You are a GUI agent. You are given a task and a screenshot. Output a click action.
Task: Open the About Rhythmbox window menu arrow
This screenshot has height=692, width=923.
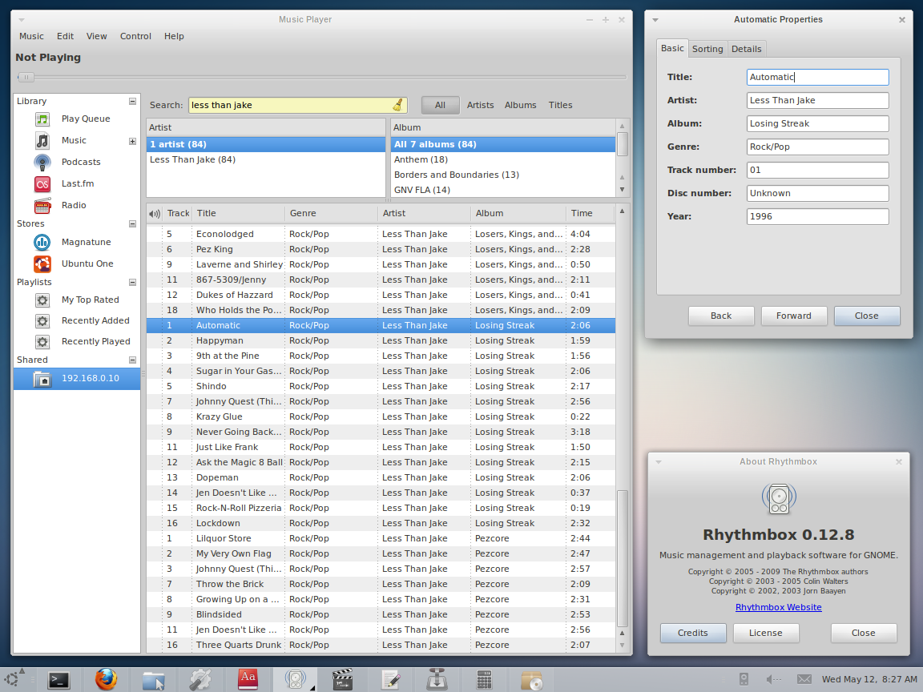[659, 462]
